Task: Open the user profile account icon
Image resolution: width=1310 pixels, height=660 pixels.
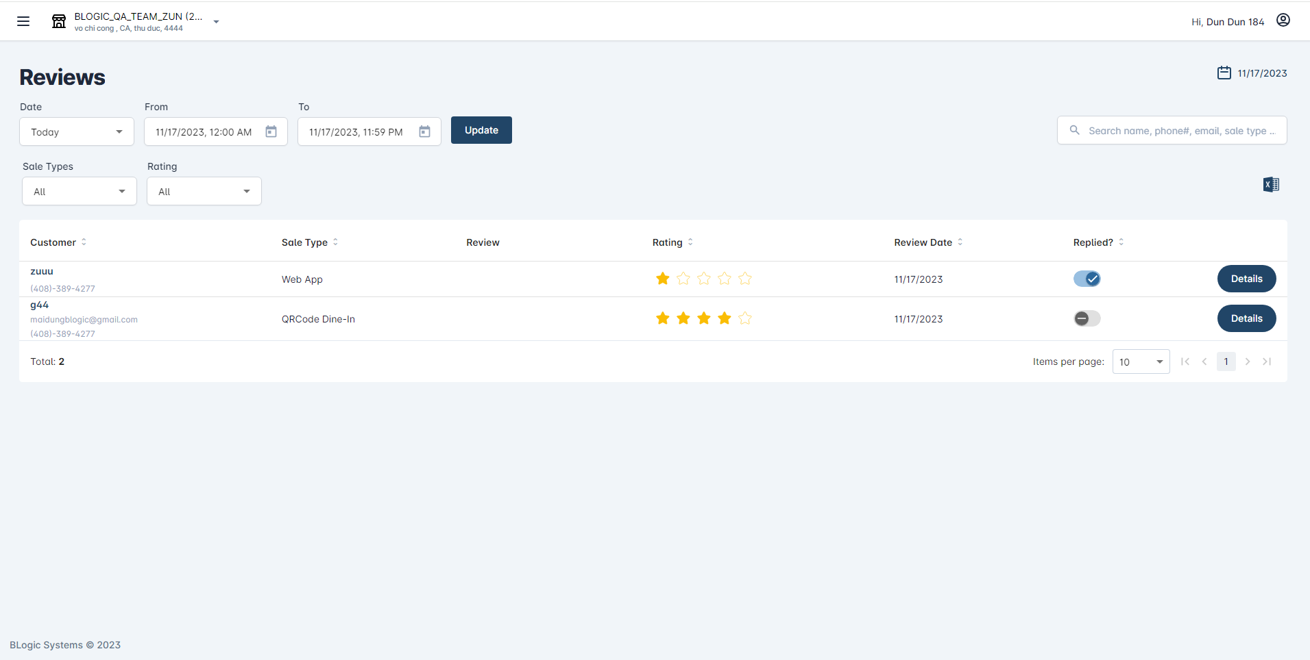Action: (1283, 21)
